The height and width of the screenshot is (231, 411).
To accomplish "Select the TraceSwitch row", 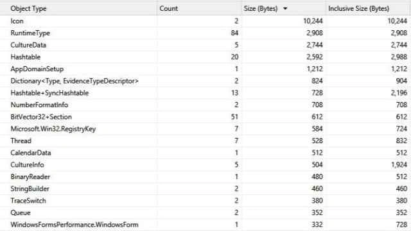I will click(205, 201).
